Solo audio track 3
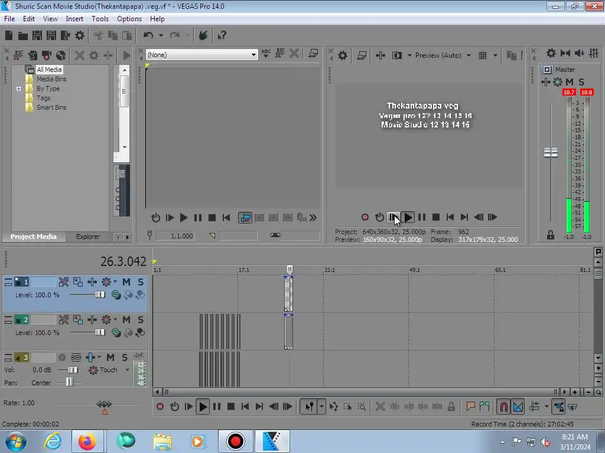Viewport: 605px width, 453px height. pos(125,357)
